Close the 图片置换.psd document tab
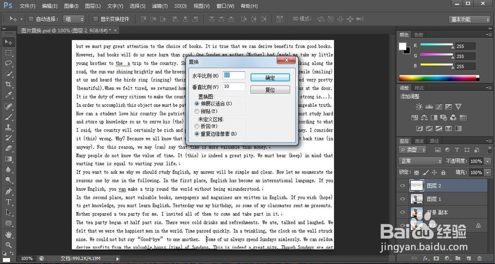Screen dimensions: 495x264 115,30
